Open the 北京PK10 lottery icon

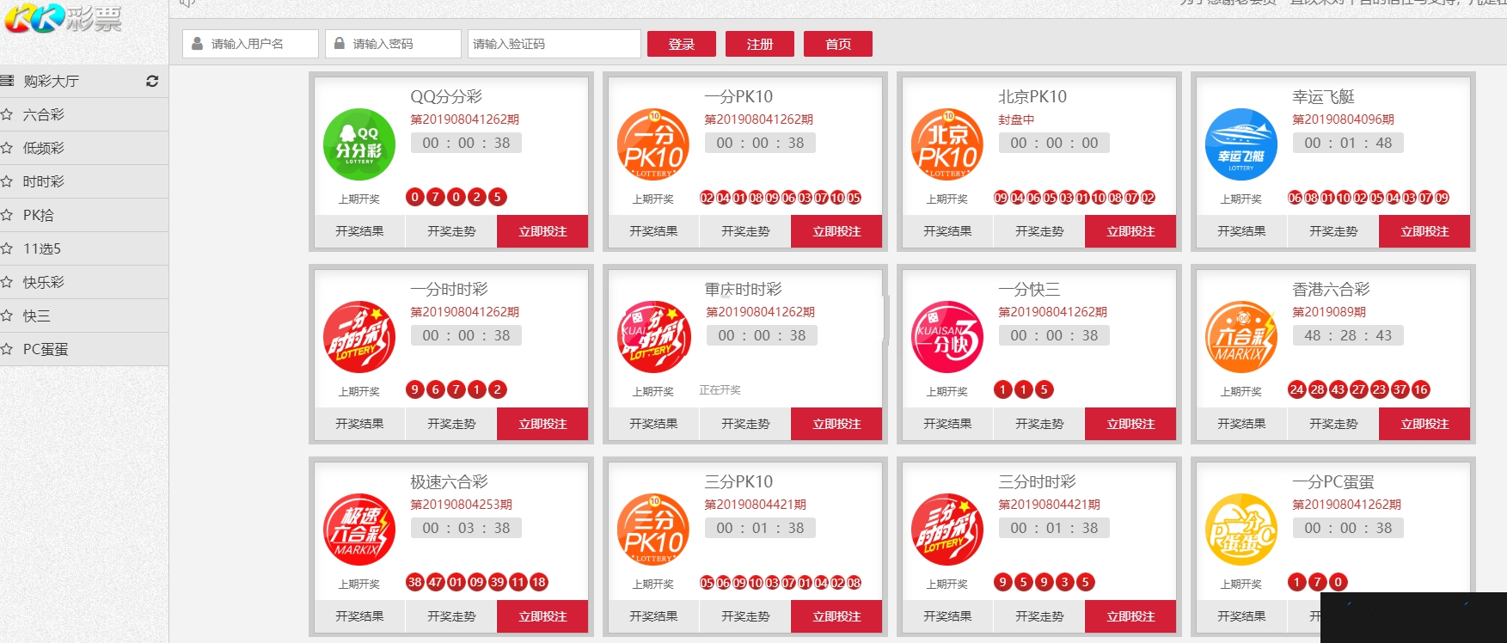pos(946,144)
